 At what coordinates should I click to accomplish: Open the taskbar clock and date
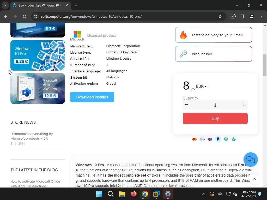pos(248,194)
